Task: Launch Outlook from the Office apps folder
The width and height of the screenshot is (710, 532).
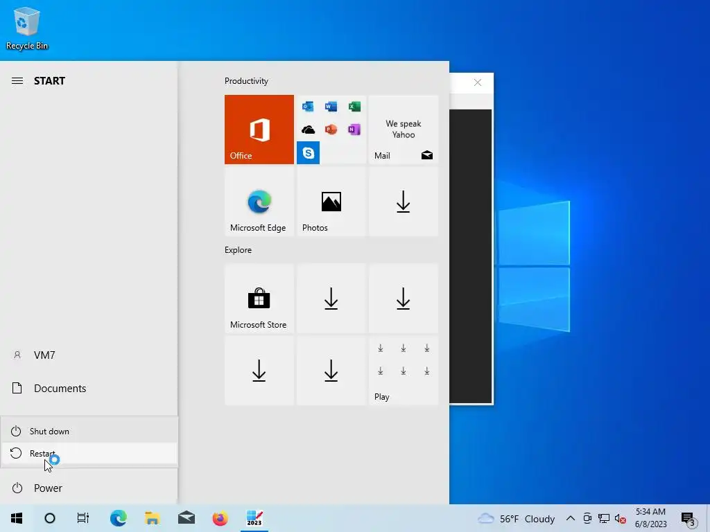Action: (x=308, y=107)
